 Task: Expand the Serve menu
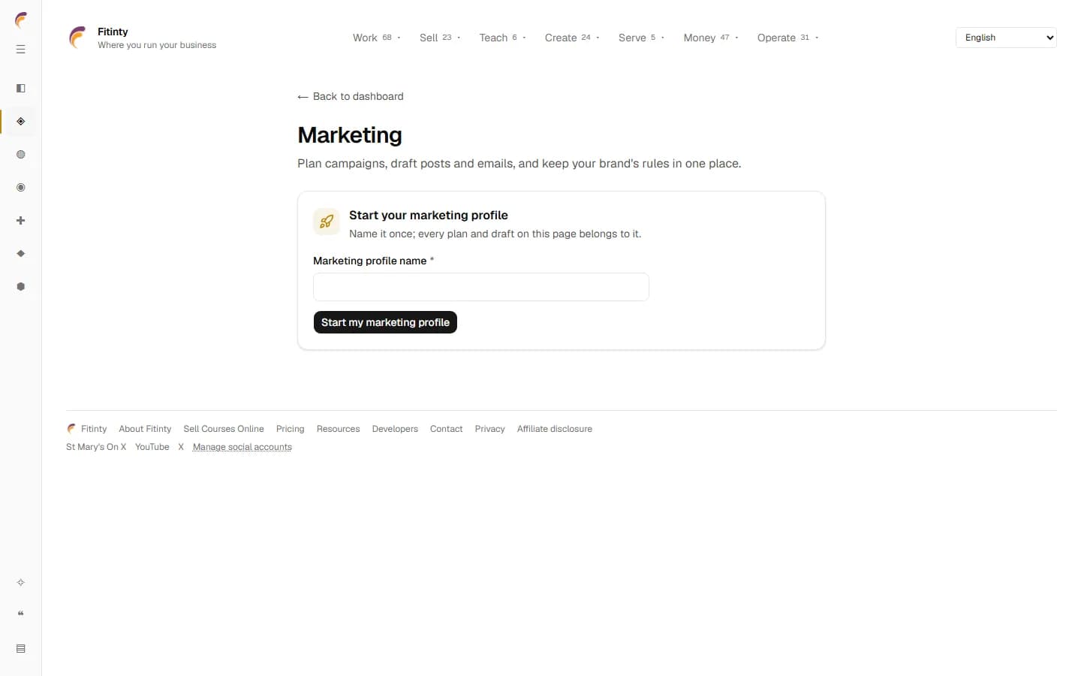(x=642, y=38)
